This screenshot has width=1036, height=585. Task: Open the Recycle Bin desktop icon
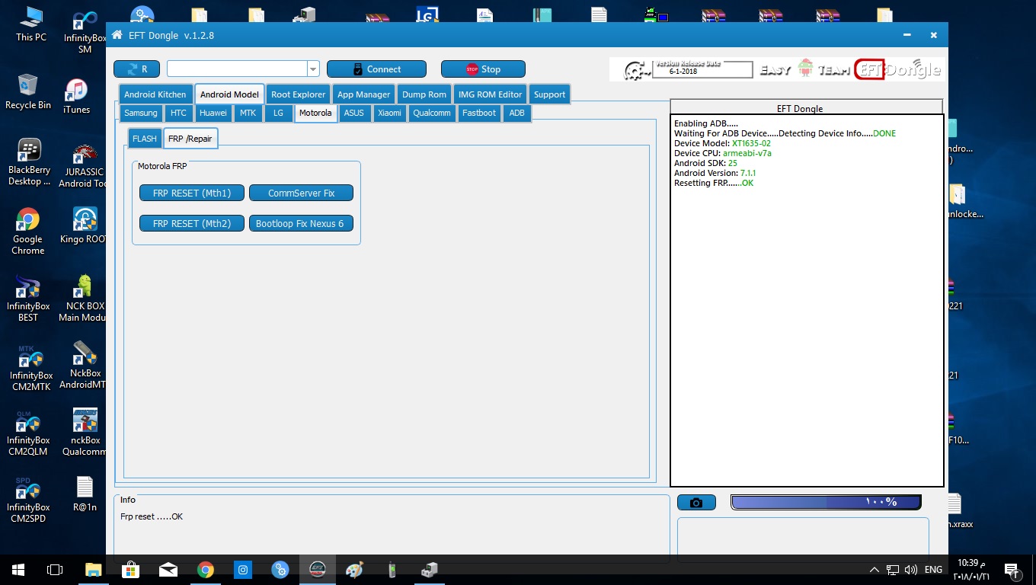(27, 92)
